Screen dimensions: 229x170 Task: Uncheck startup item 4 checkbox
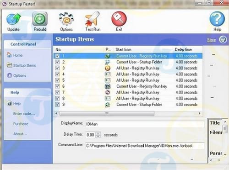click(57, 74)
